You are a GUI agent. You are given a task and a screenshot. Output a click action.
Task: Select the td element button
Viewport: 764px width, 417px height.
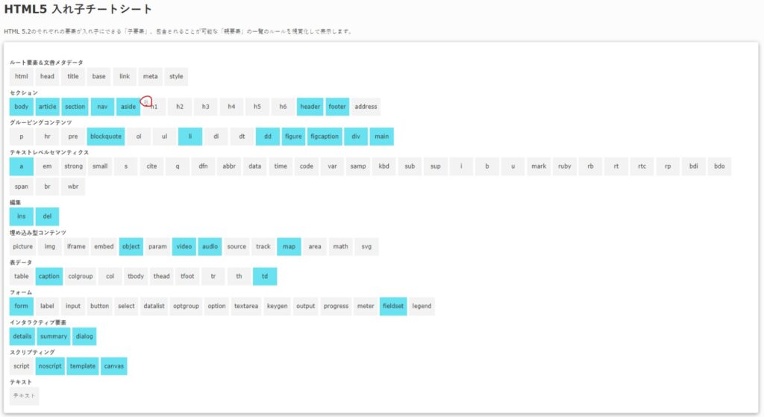265,276
